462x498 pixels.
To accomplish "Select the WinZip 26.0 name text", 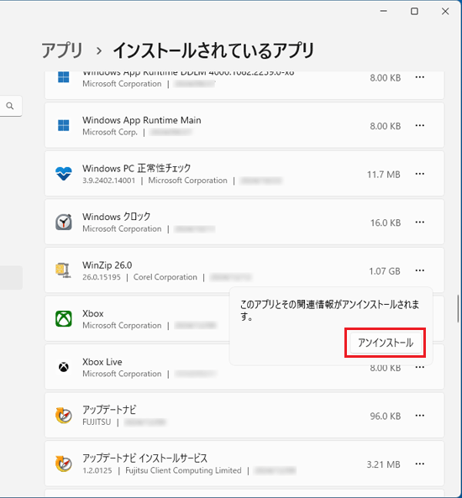I will (107, 265).
